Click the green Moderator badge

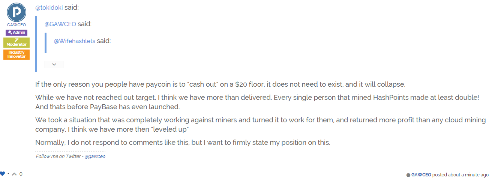16,42
